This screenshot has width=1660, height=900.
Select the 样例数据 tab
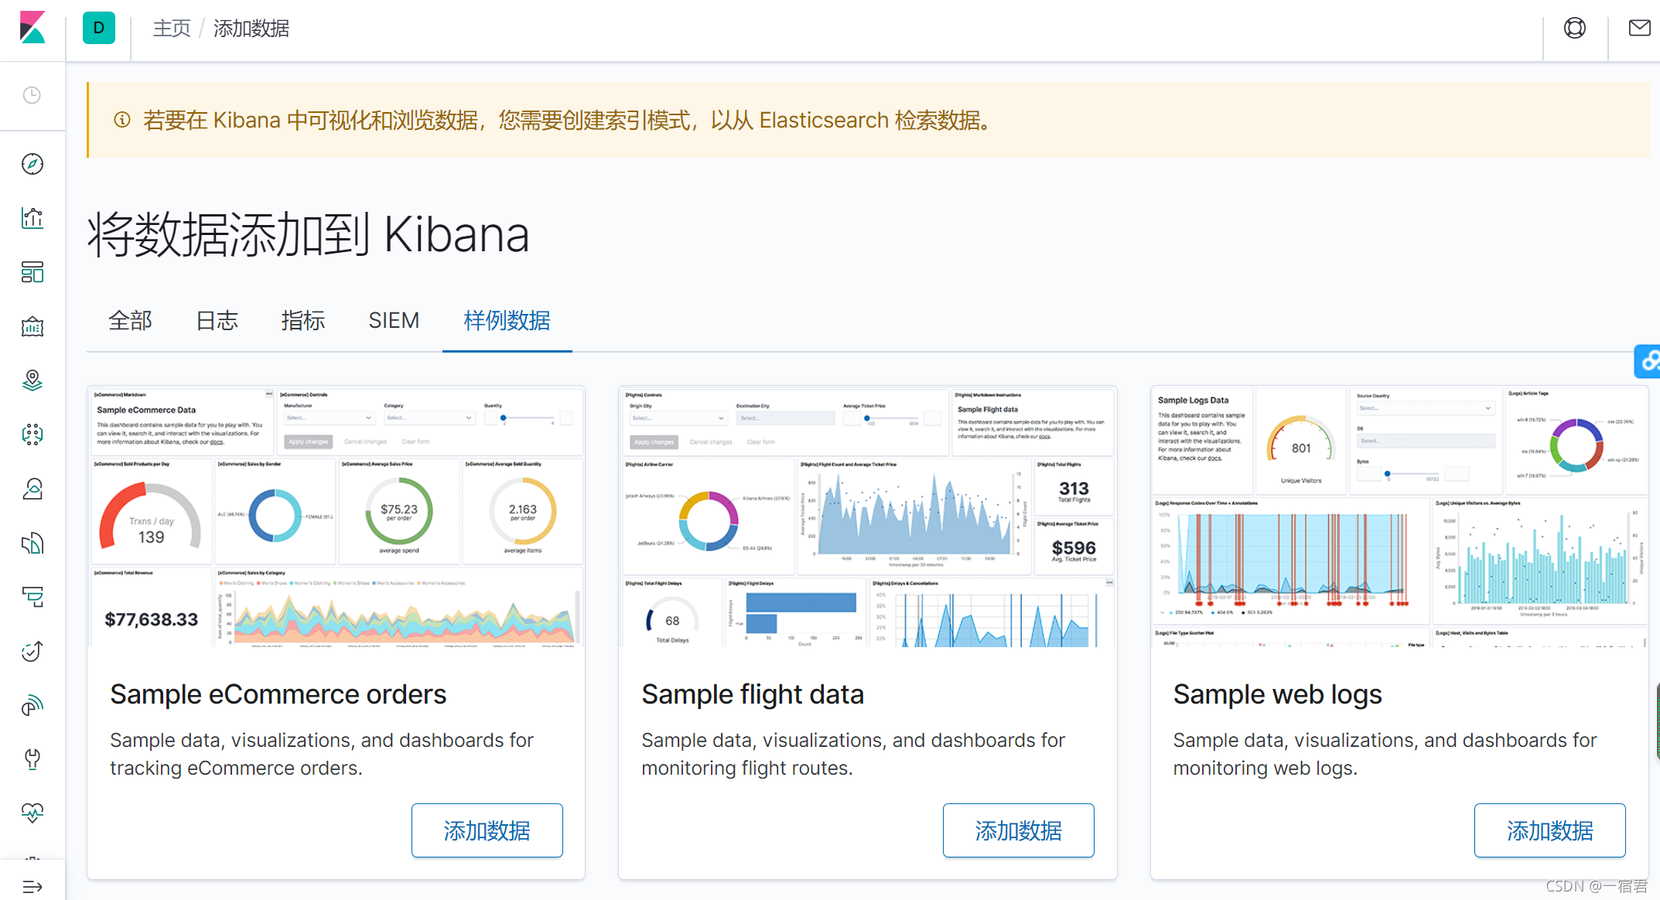[x=507, y=320]
